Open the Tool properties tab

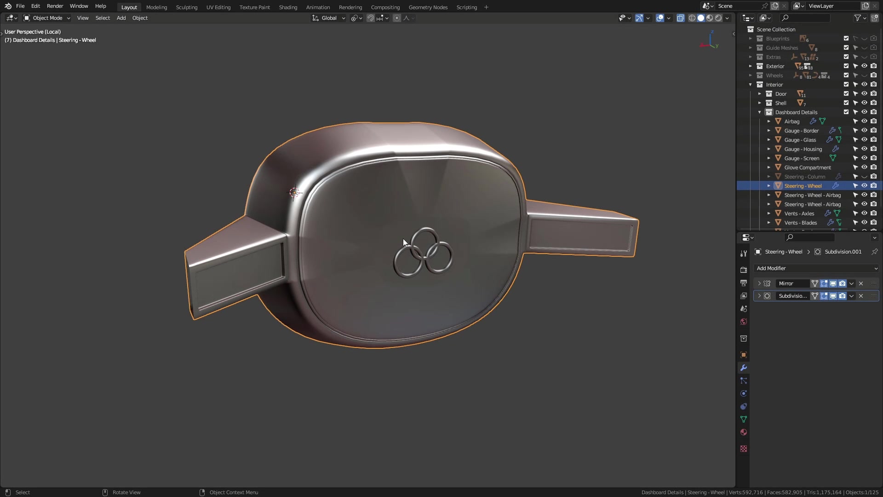tap(744, 254)
